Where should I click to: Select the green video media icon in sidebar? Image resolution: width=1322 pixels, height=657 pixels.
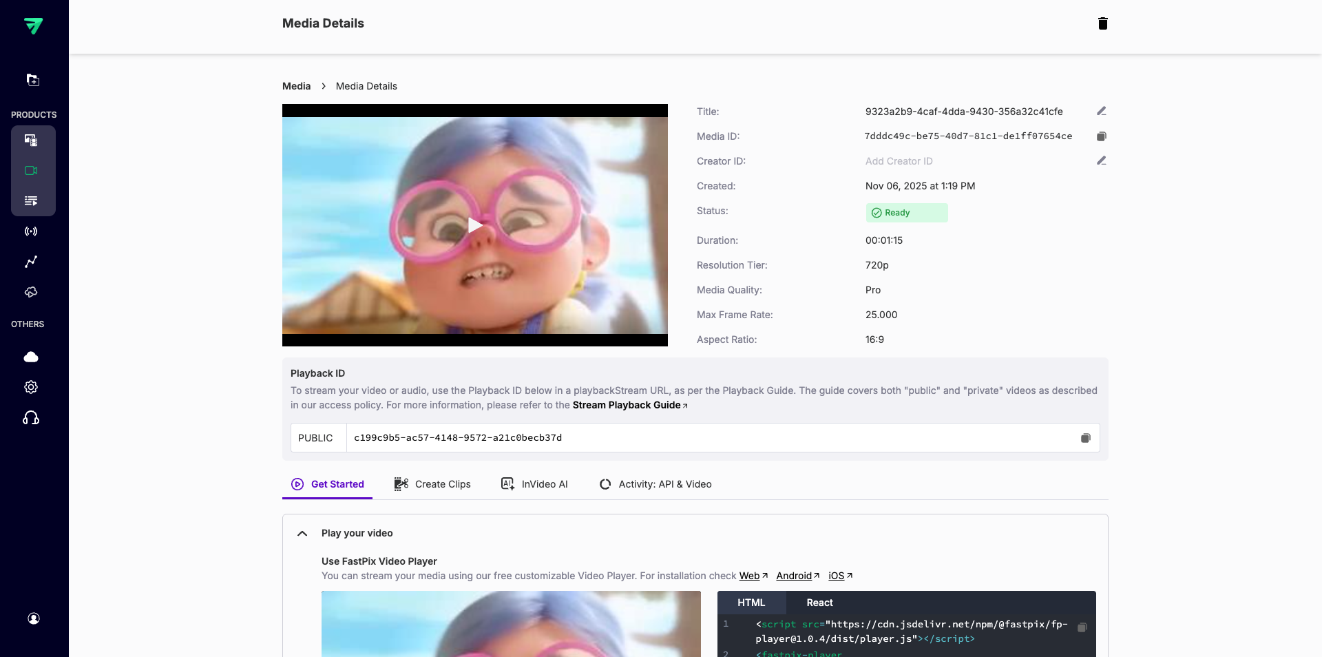tap(31, 171)
